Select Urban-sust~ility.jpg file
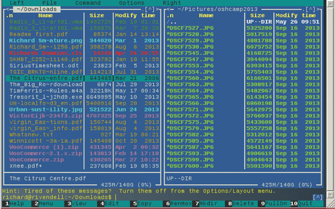Screen dimensions: 335x209 (x=83, y=110)
